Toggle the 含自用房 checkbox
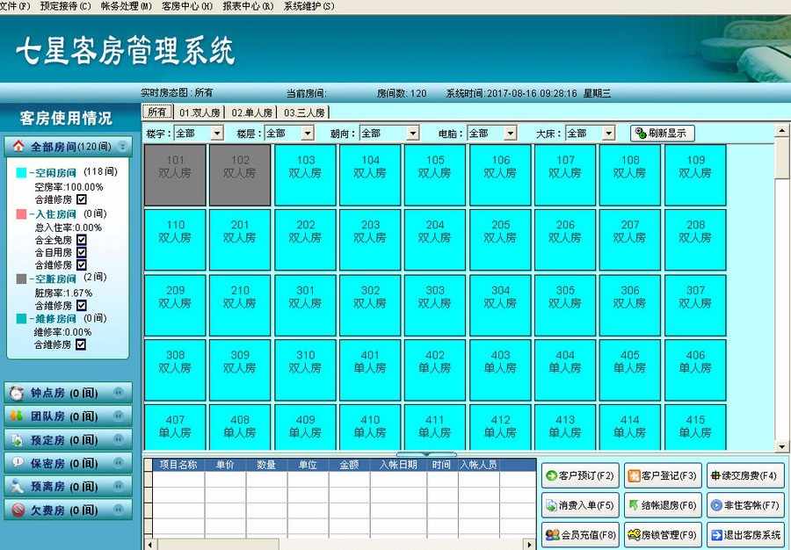Image resolution: width=791 pixels, height=550 pixels. click(x=81, y=252)
